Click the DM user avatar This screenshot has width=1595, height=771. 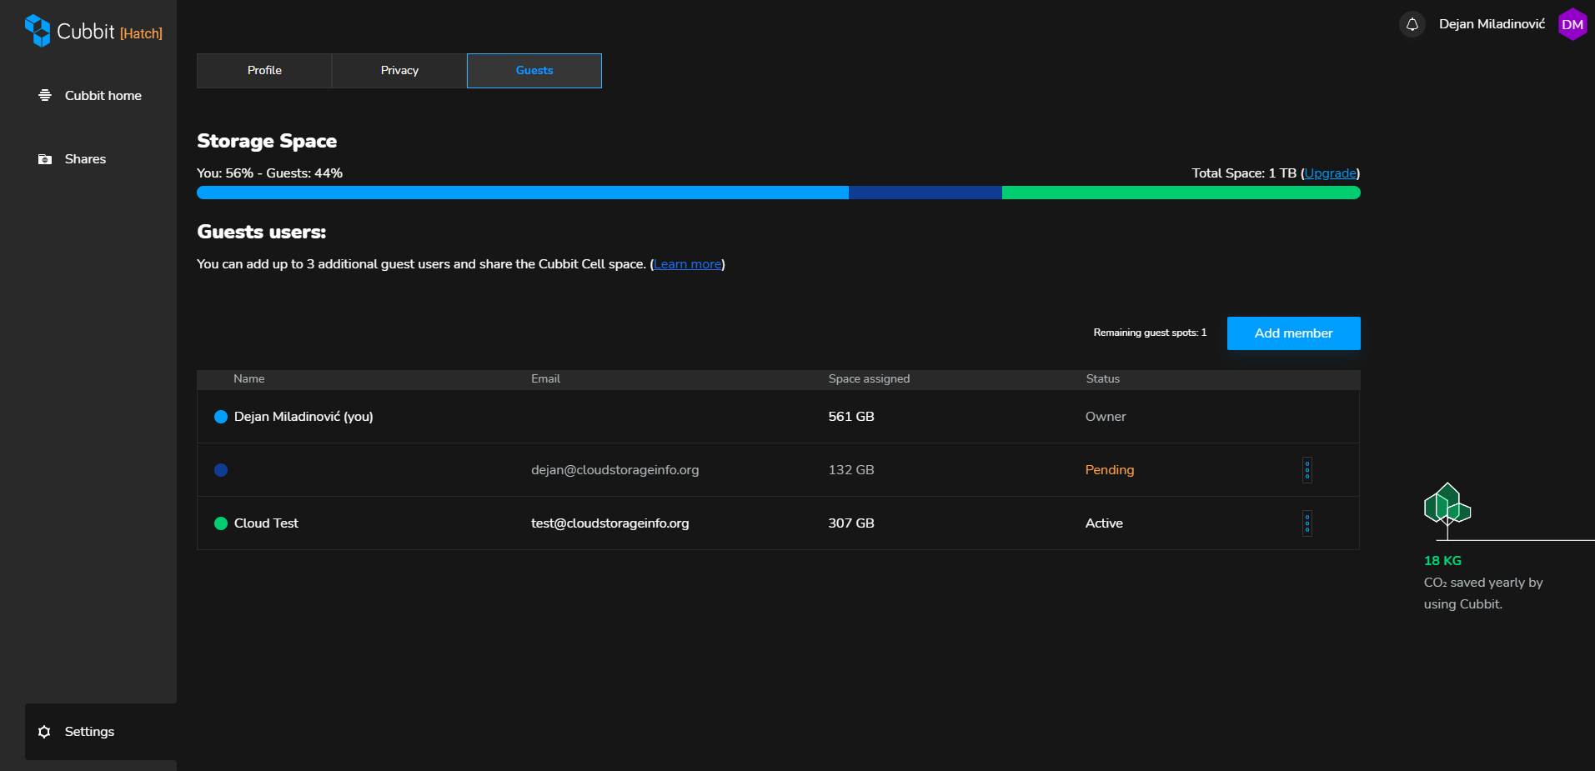point(1572,24)
